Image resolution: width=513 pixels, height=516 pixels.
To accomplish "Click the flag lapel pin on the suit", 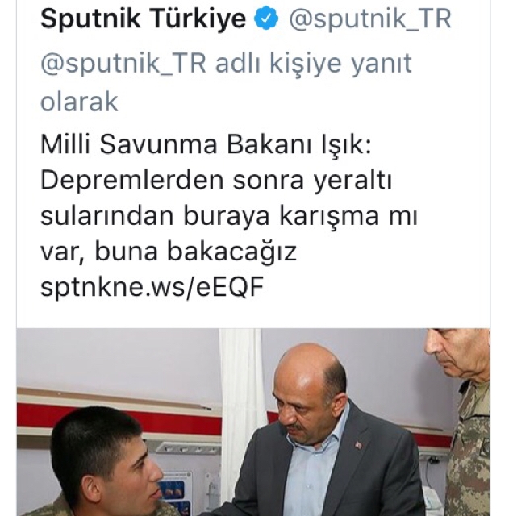I will click(357, 447).
